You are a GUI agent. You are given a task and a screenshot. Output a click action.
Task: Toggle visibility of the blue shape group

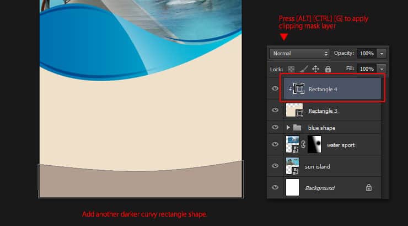click(275, 128)
